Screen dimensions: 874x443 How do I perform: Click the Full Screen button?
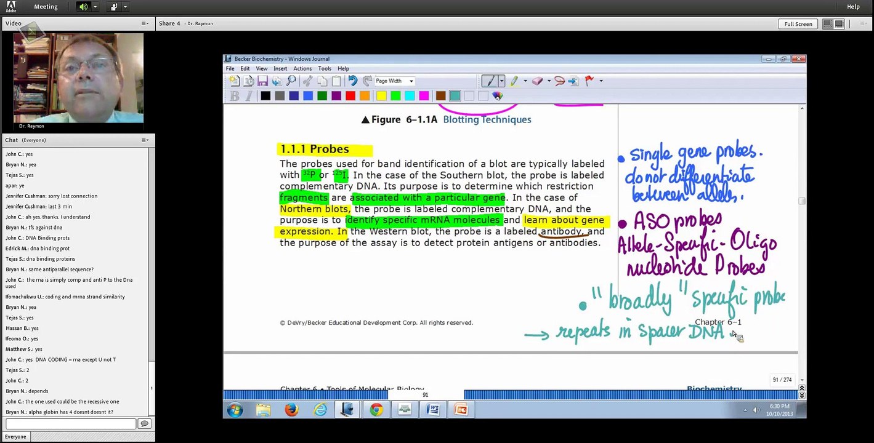(x=798, y=24)
